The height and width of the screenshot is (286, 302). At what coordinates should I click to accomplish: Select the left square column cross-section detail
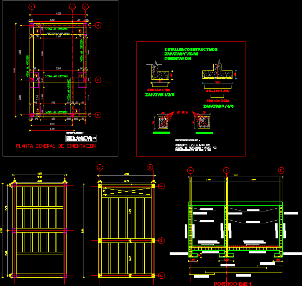click(x=163, y=122)
